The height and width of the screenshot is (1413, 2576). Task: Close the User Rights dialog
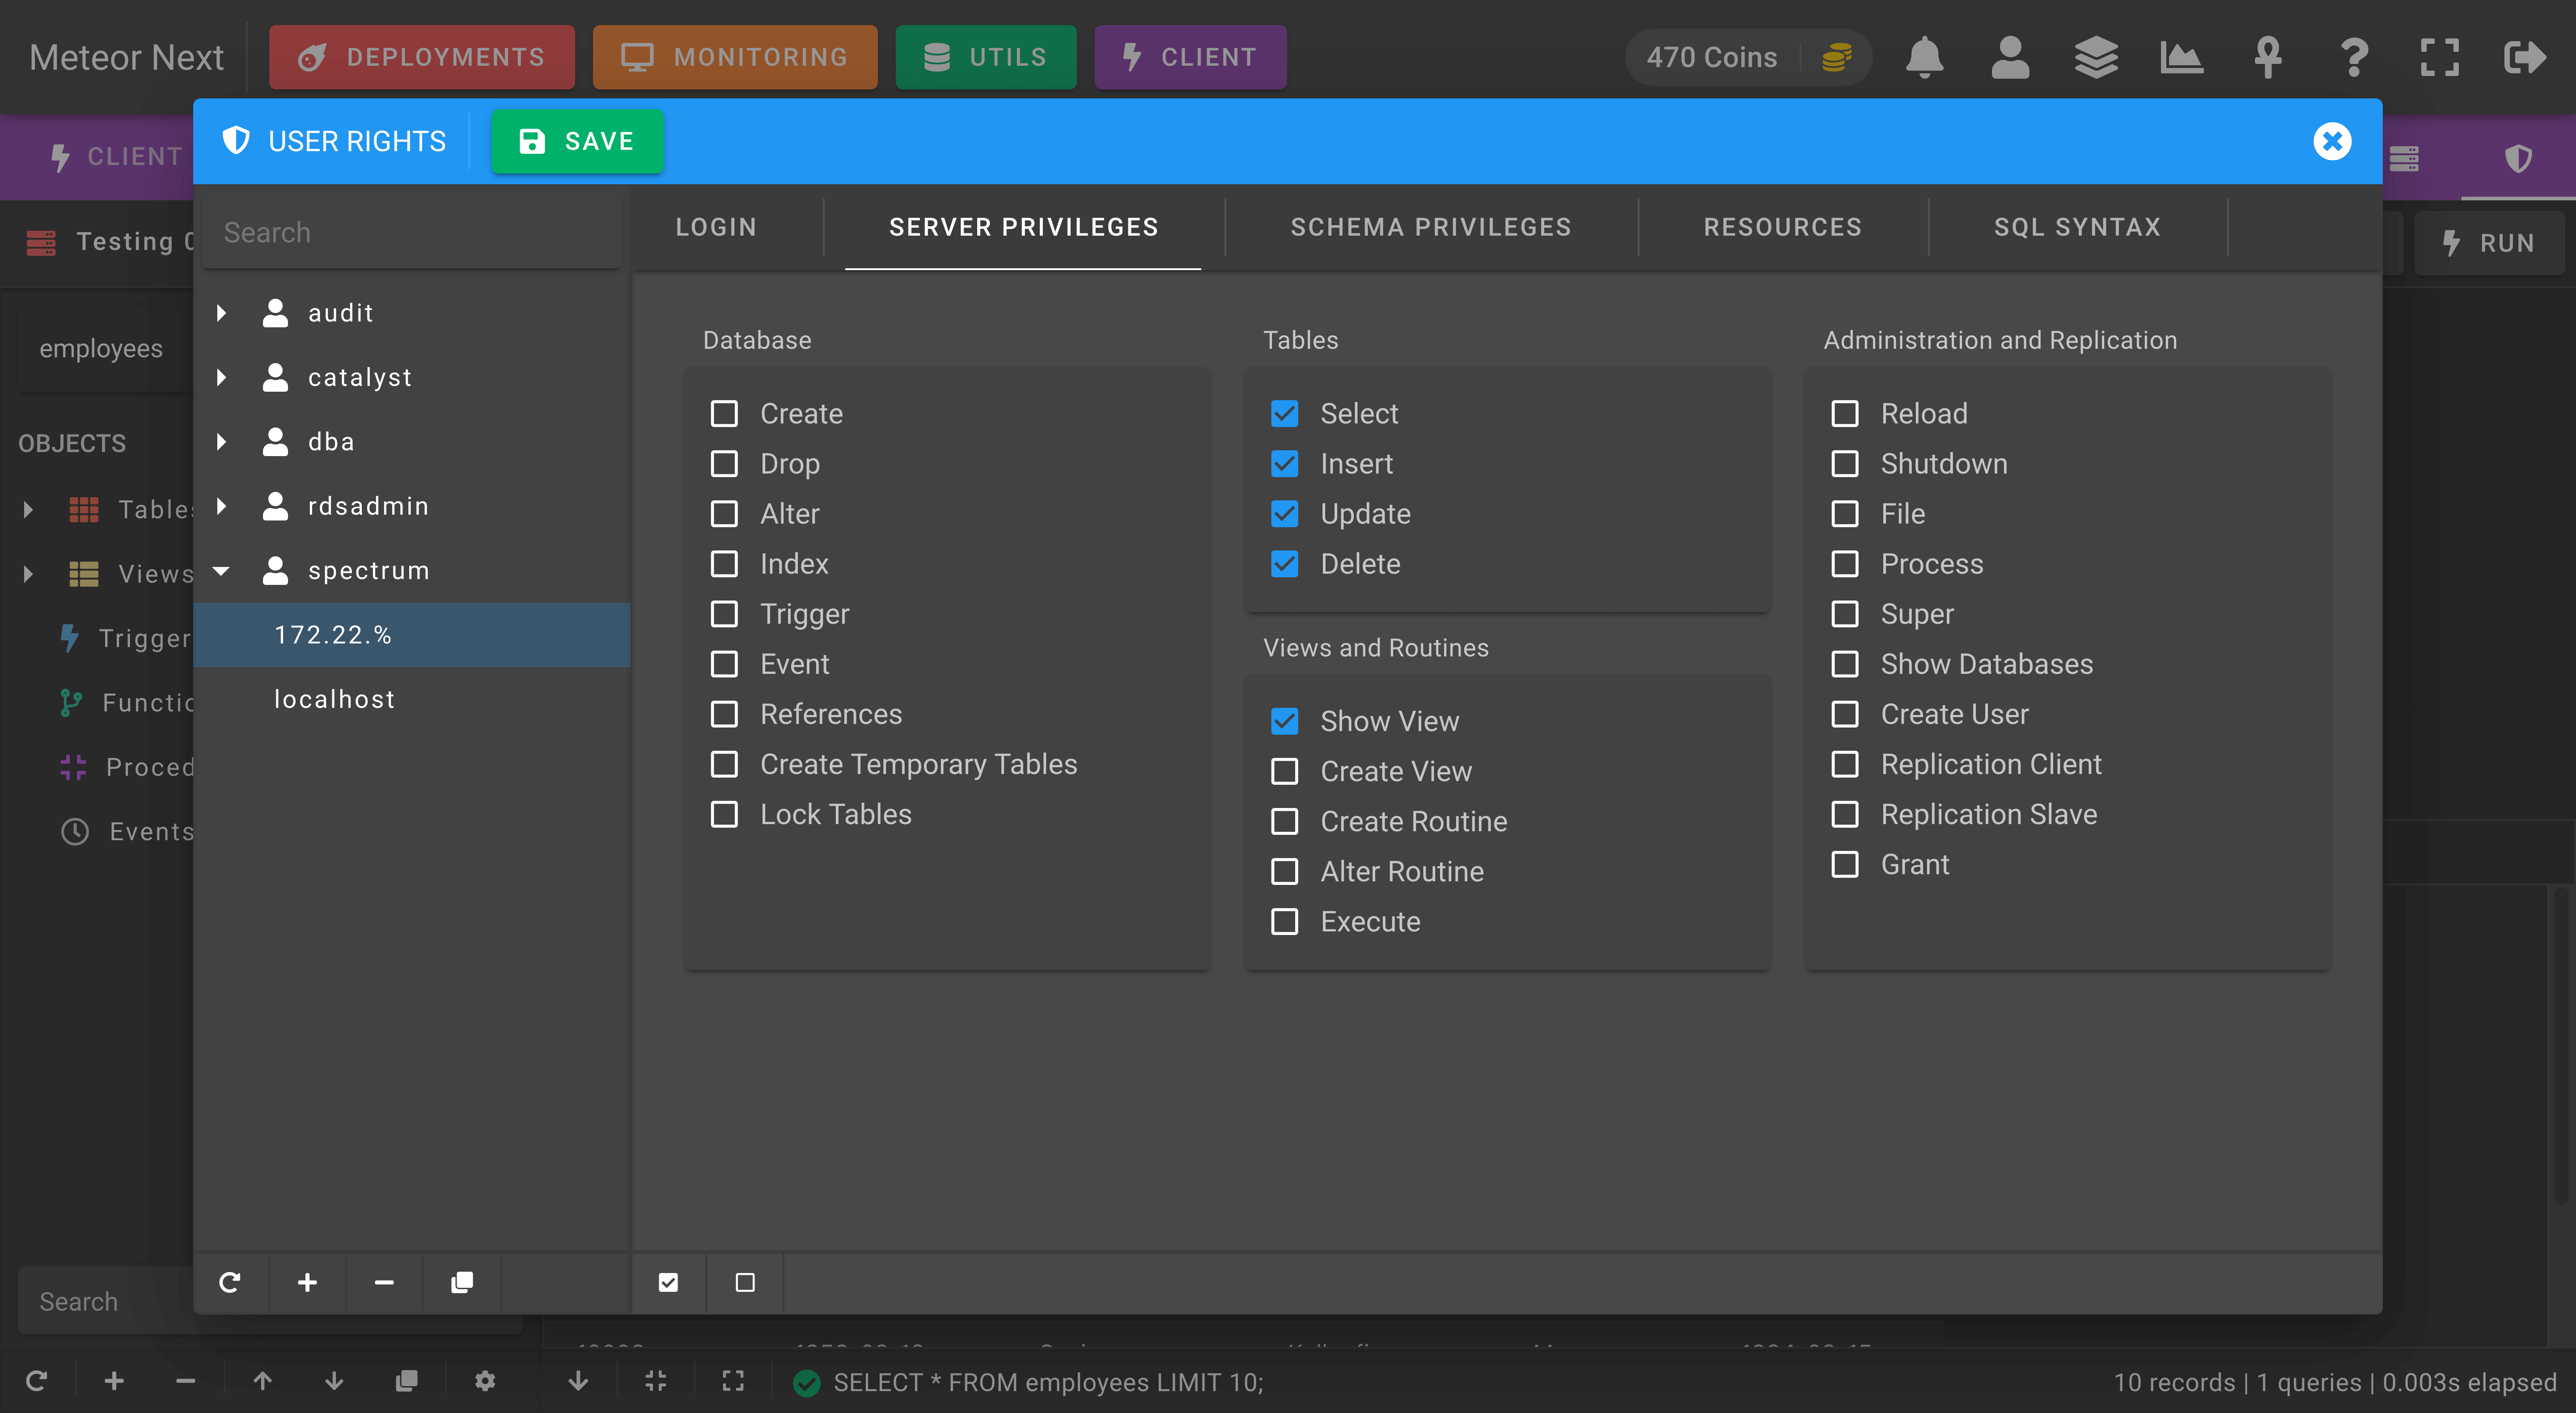2332,141
